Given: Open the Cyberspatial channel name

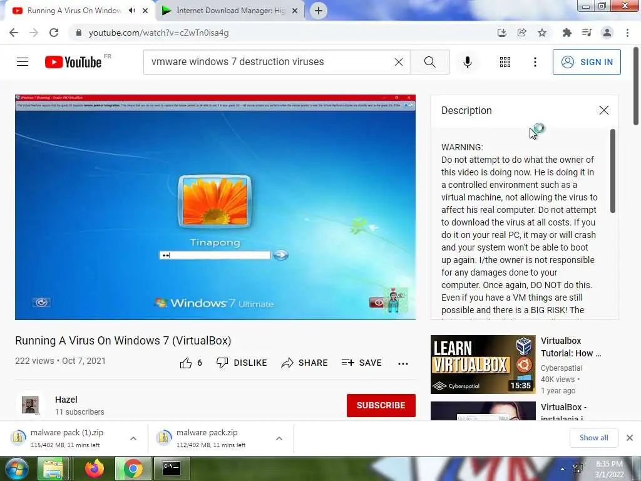Looking at the screenshot, I should coord(562,368).
